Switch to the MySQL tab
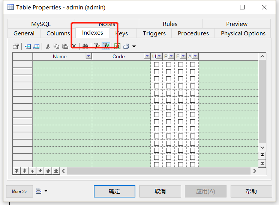The width and height of the screenshot is (279, 205). 41,24
